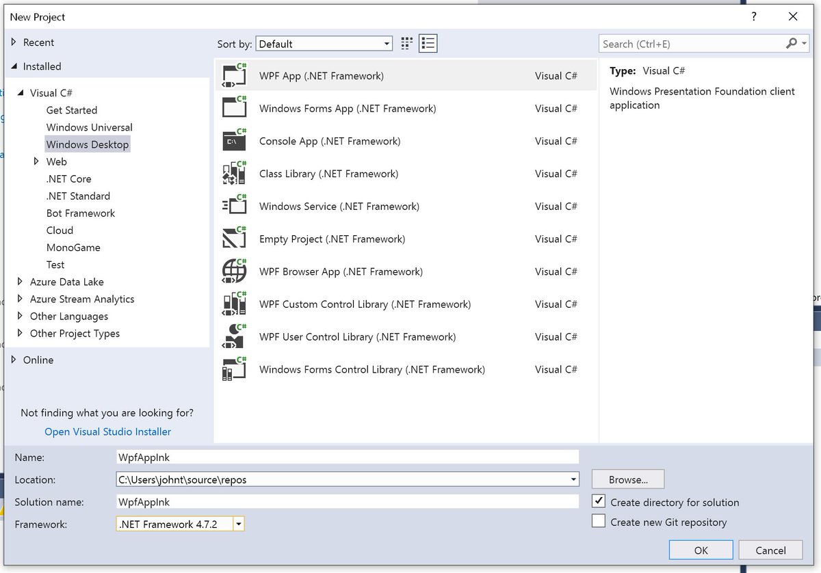
Task: Open the Sort by Default dropdown
Action: [x=324, y=44]
